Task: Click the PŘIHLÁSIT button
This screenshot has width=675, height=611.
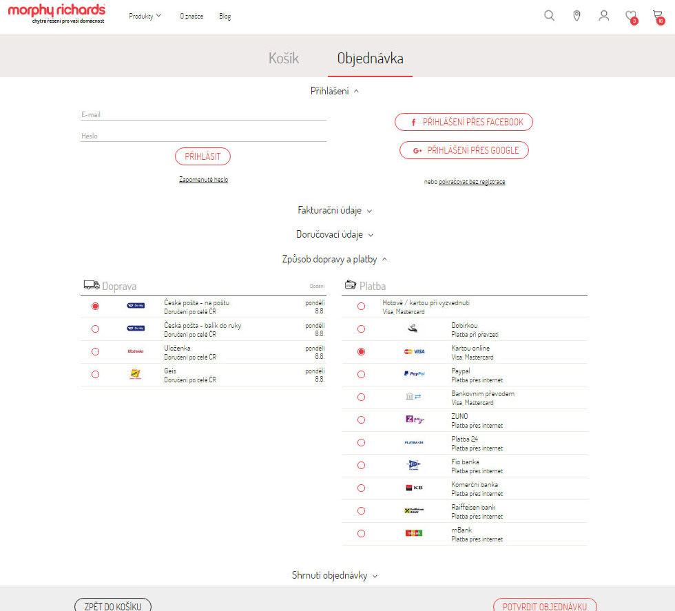Action: coord(202,156)
